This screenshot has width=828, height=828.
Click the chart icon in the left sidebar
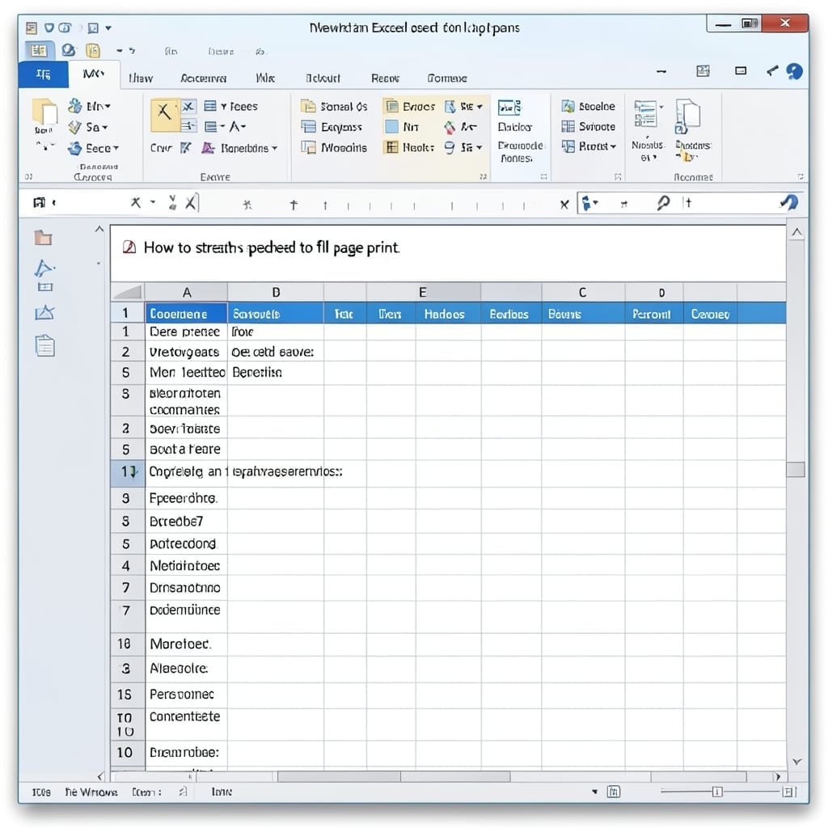coord(44,313)
